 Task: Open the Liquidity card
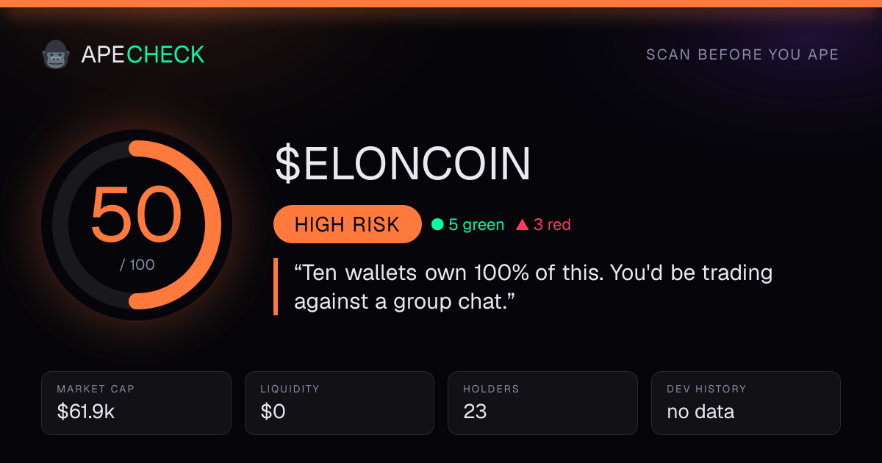pyautogui.click(x=340, y=403)
